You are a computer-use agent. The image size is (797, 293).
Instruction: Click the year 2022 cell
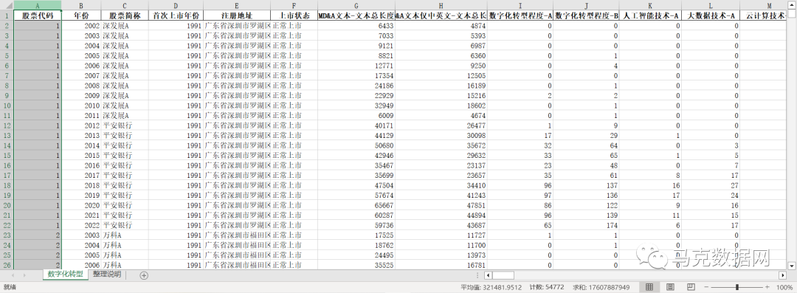(x=81, y=225)
